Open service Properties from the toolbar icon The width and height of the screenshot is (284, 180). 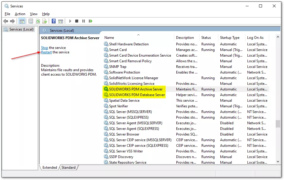31,21
